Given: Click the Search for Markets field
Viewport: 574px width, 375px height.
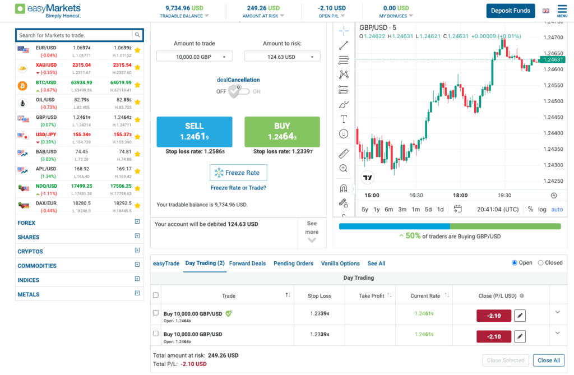Looking at the screenshot, I should click(75, 35).
